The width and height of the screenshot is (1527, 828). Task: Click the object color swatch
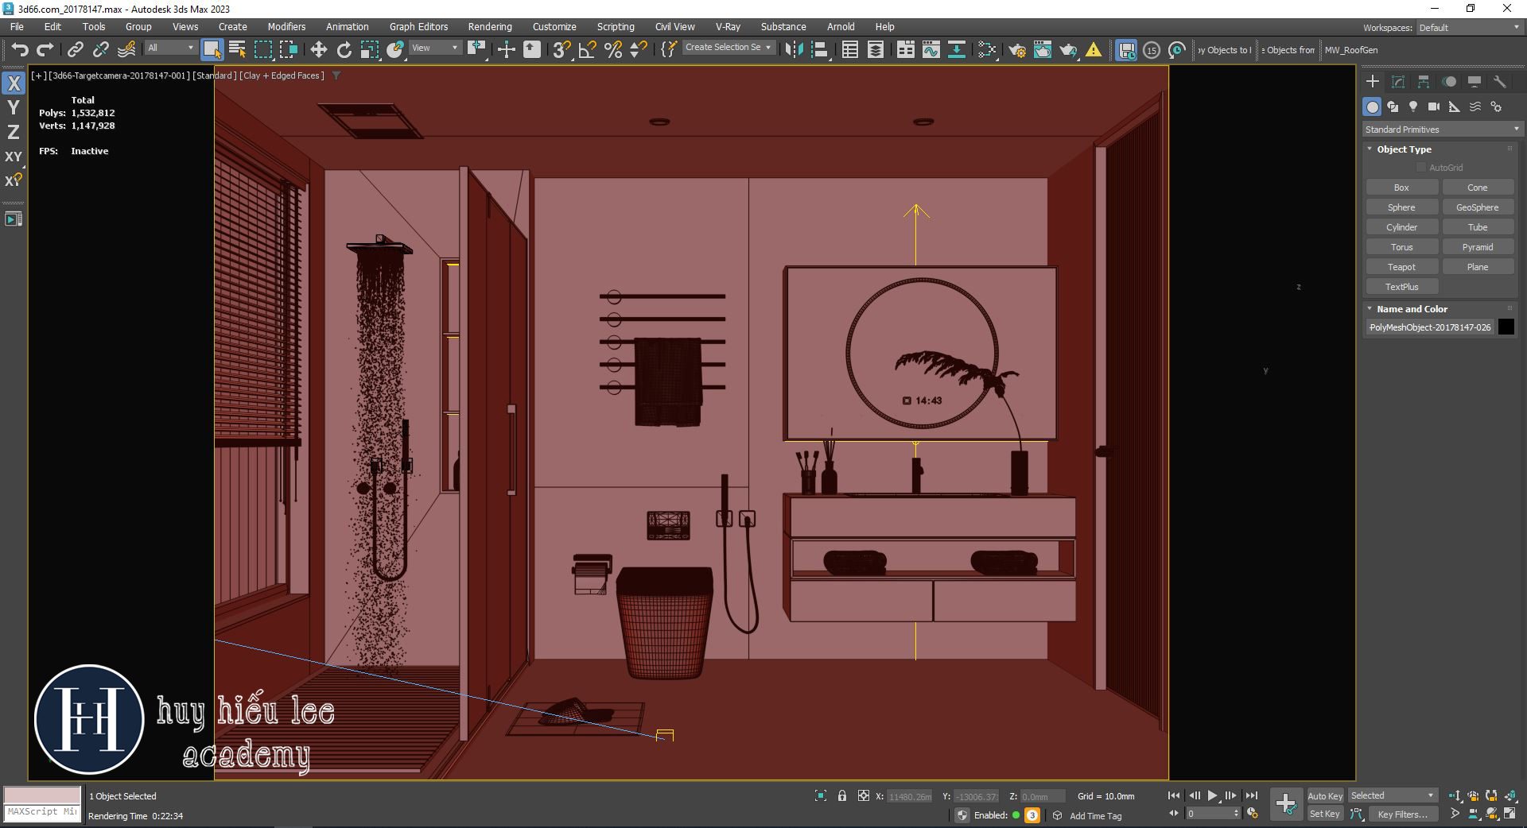[1505, 327]
